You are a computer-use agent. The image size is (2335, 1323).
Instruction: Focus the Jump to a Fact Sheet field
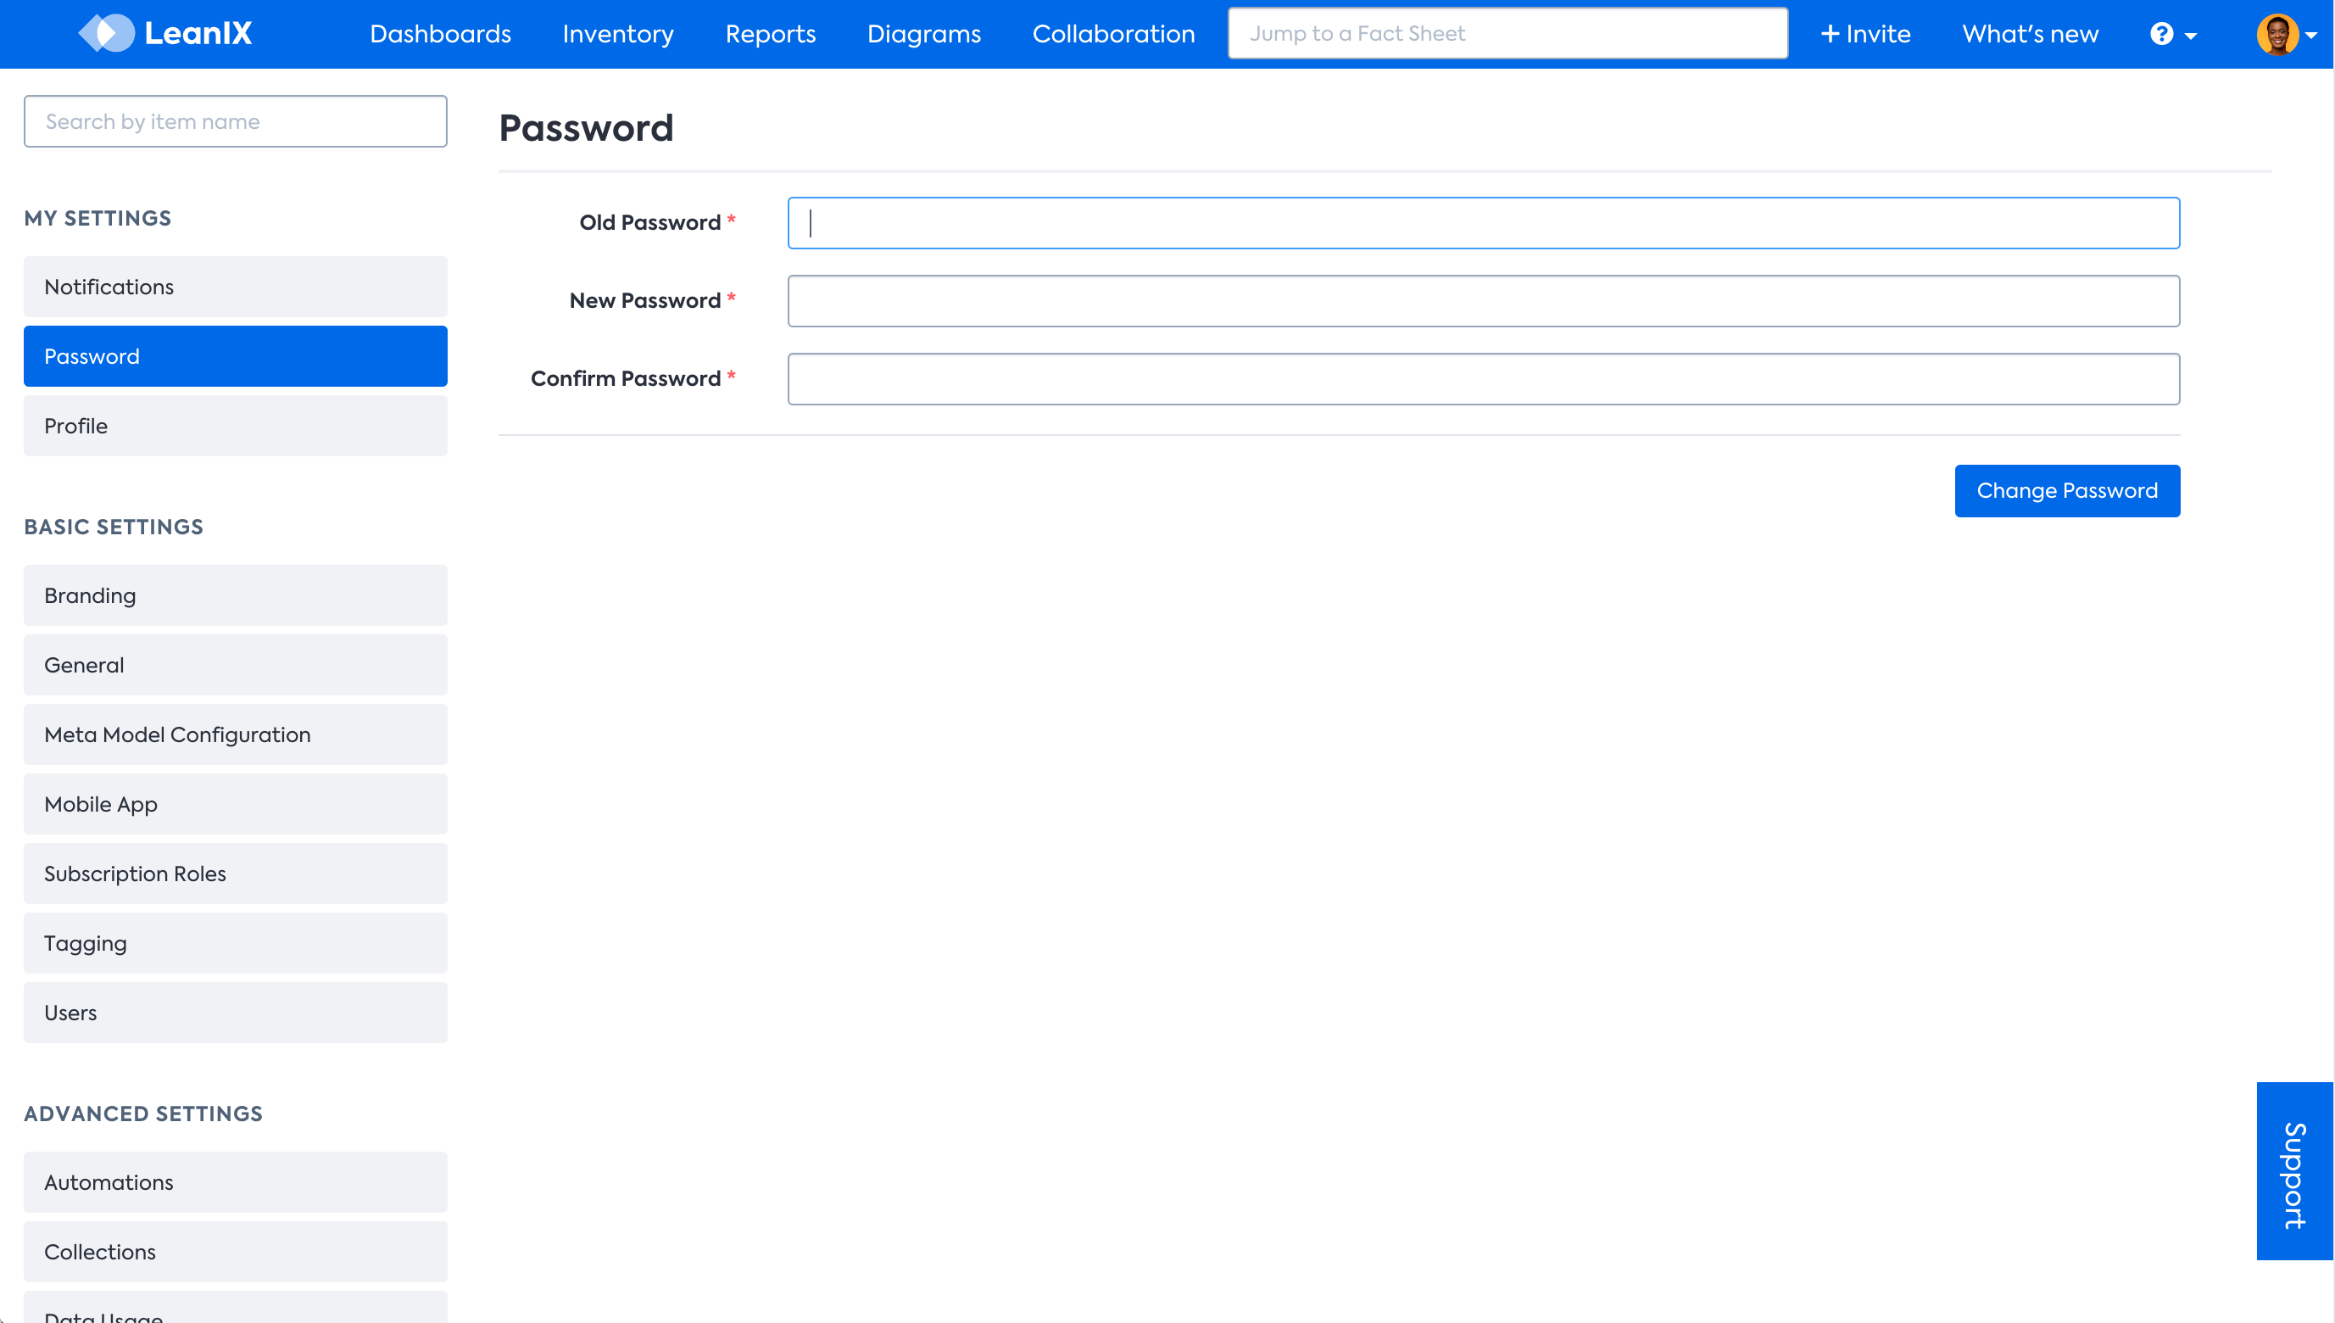(x=1507, y=34)
